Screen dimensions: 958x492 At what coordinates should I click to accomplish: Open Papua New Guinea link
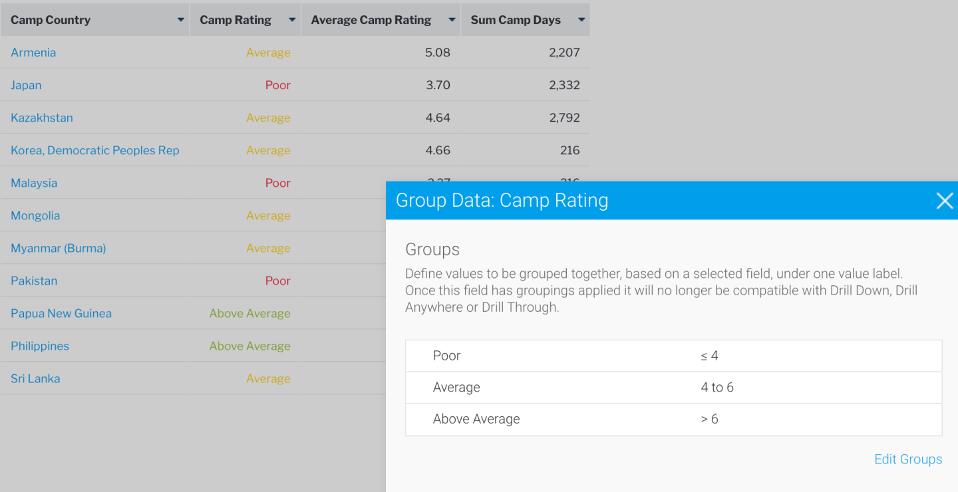[61, 313]
